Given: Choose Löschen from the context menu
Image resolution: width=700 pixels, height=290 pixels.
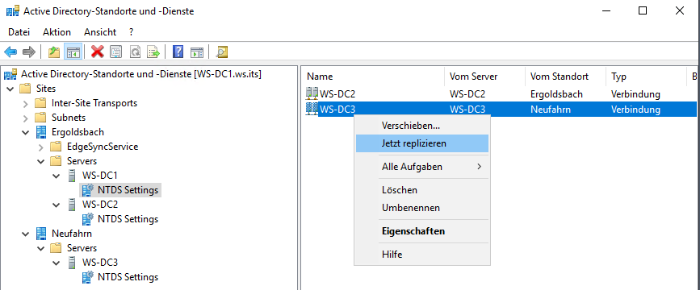Looking at the screenshot, I should (422, 190).
